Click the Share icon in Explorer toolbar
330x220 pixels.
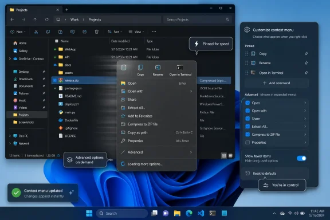click(85, 32)
